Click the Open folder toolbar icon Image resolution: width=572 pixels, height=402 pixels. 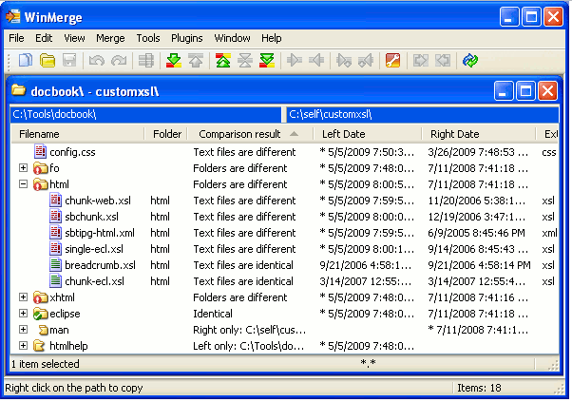pos(48,61)
